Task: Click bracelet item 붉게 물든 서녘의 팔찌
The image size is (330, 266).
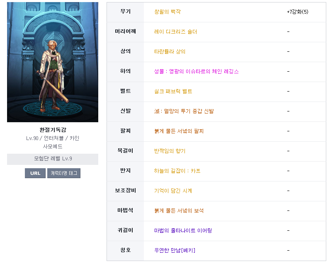Action: coord(179,131)
